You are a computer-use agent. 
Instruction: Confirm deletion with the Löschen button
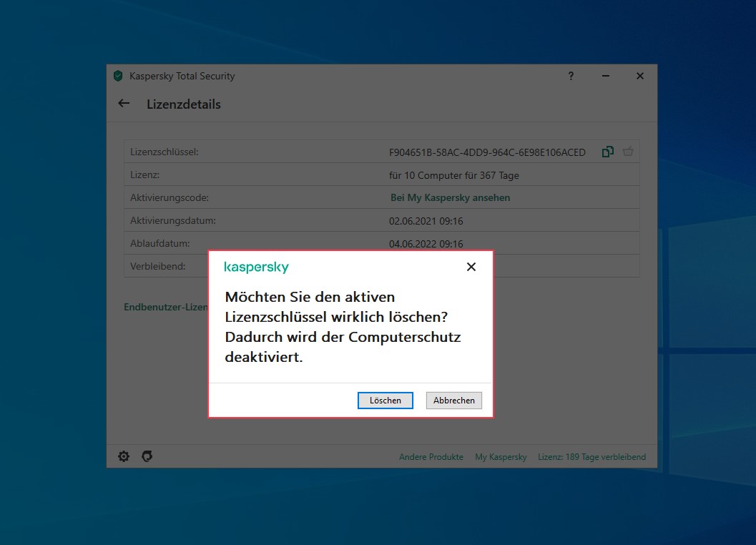[x=385, y=401]
